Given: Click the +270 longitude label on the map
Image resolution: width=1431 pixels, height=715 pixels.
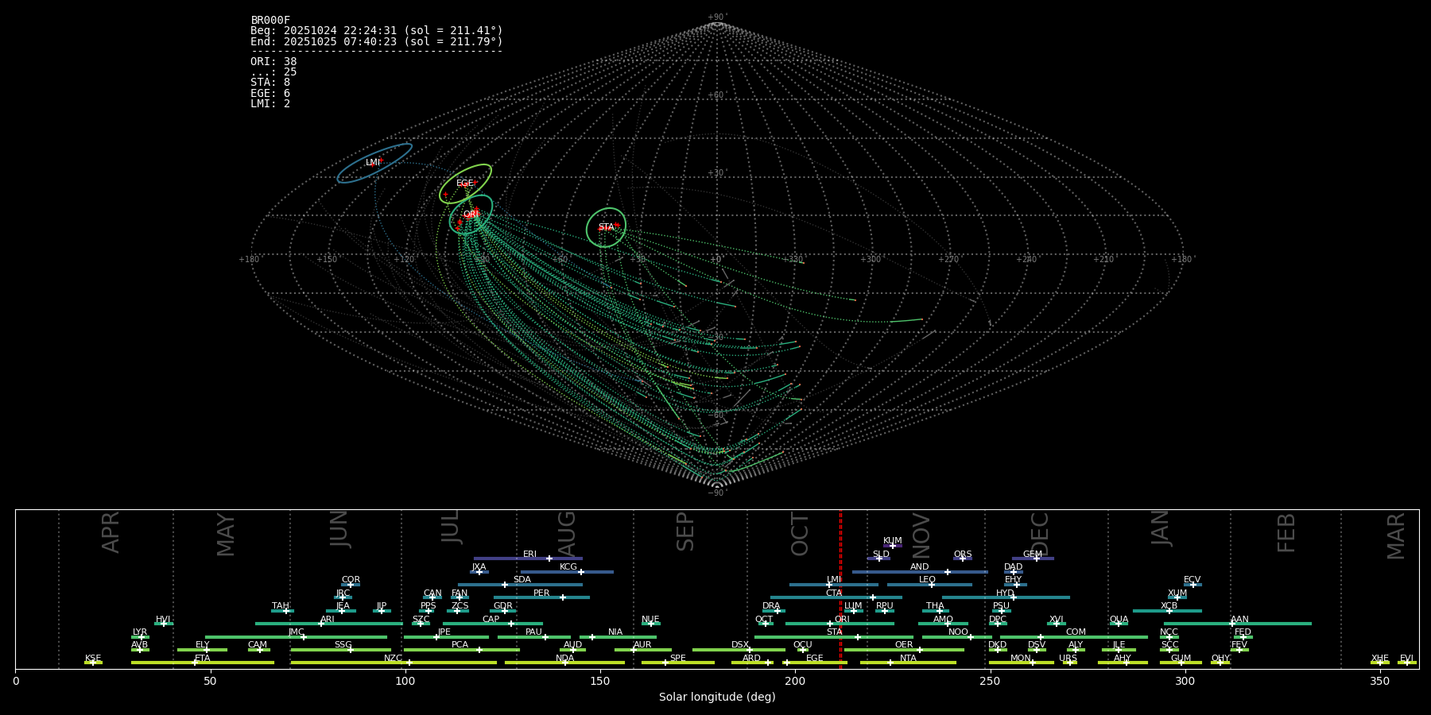Looking at the screenshot, I should pos(948,260).
